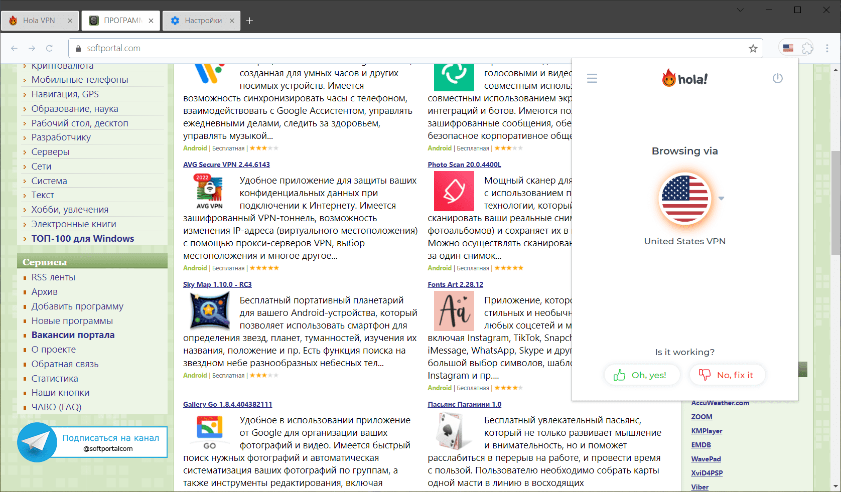Open the Hola hamburger menu
The image size is (841, 492).
592,78
